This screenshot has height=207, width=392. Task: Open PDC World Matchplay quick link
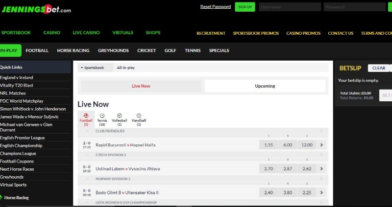[x=22, y=101]
